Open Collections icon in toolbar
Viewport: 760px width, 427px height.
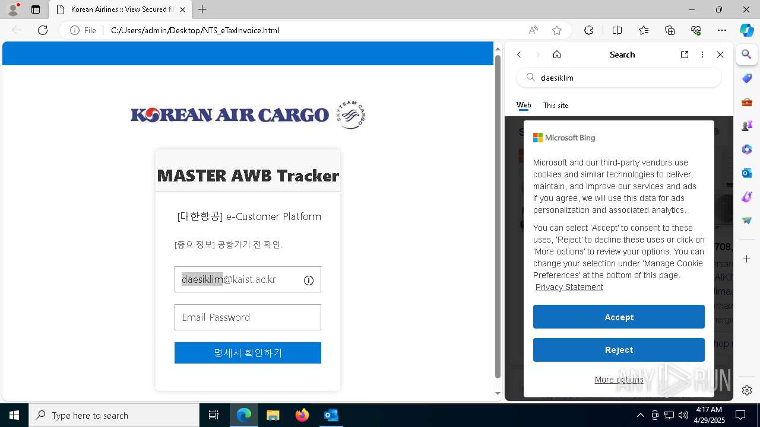click(670, 30)
